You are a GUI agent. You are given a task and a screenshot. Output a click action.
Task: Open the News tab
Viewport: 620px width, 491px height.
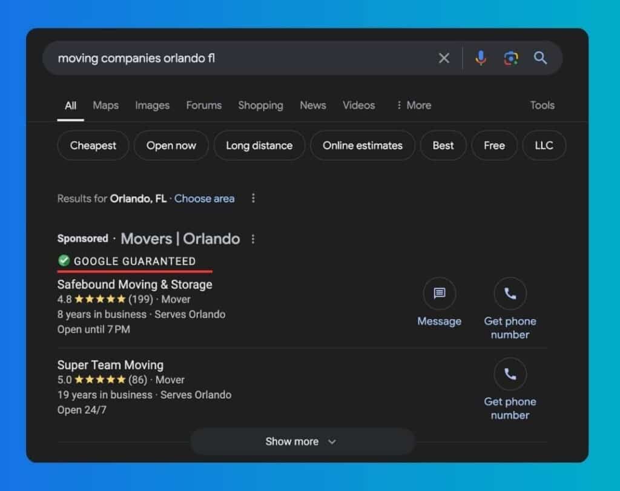(313, 105)
